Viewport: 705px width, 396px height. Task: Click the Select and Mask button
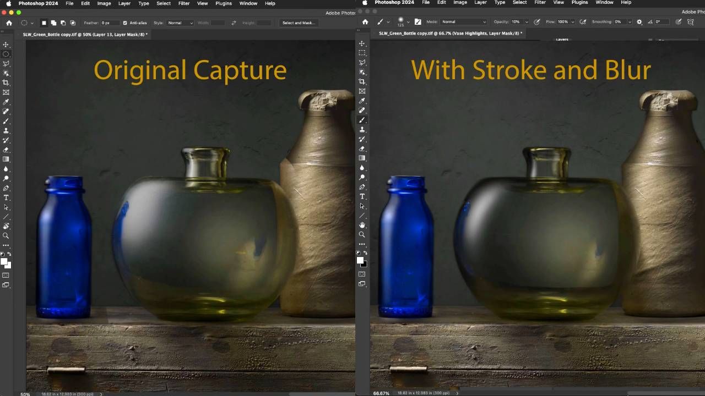pos(299,23)
